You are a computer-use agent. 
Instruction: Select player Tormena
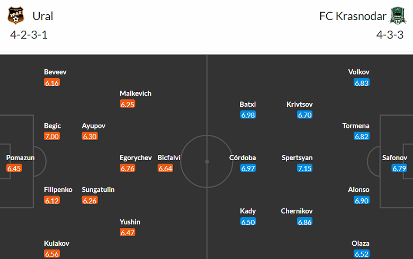tap(356, 126)
